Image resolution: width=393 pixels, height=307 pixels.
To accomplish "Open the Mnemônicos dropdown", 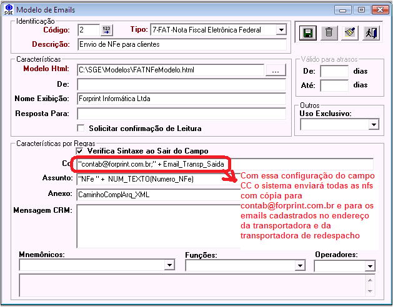I will pos(169,266).
